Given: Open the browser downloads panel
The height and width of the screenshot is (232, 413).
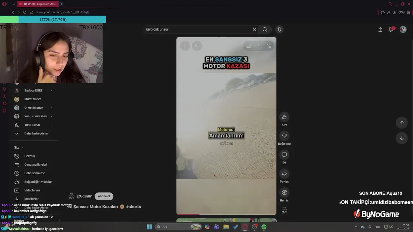Looking at the screenshot, I should tap(395, 12).
